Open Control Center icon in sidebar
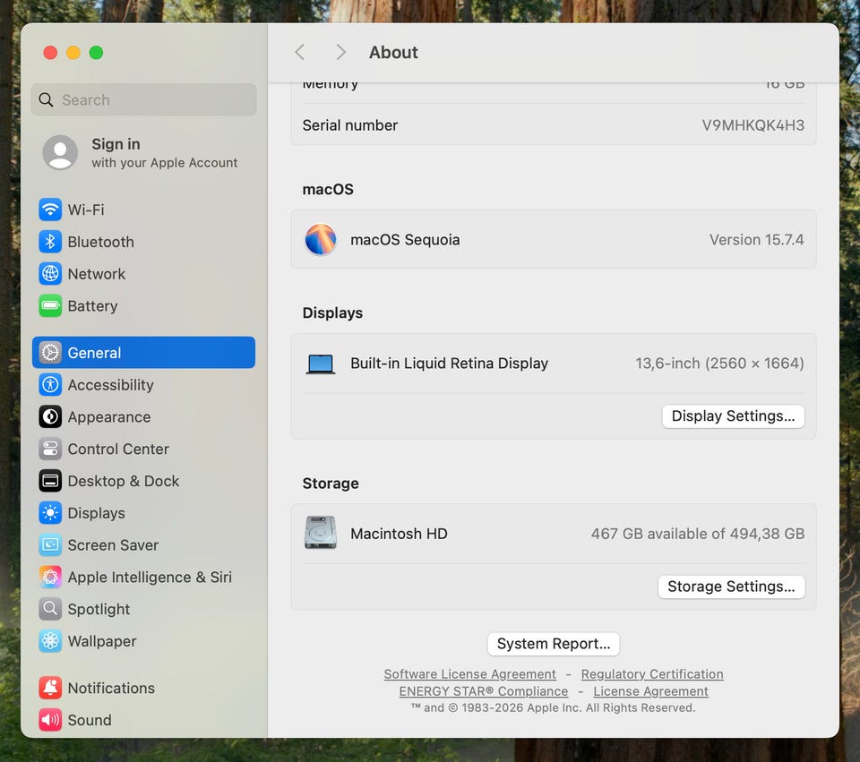Screen dimensions: 860x762 pyautogui.click(x=50, y=449)
